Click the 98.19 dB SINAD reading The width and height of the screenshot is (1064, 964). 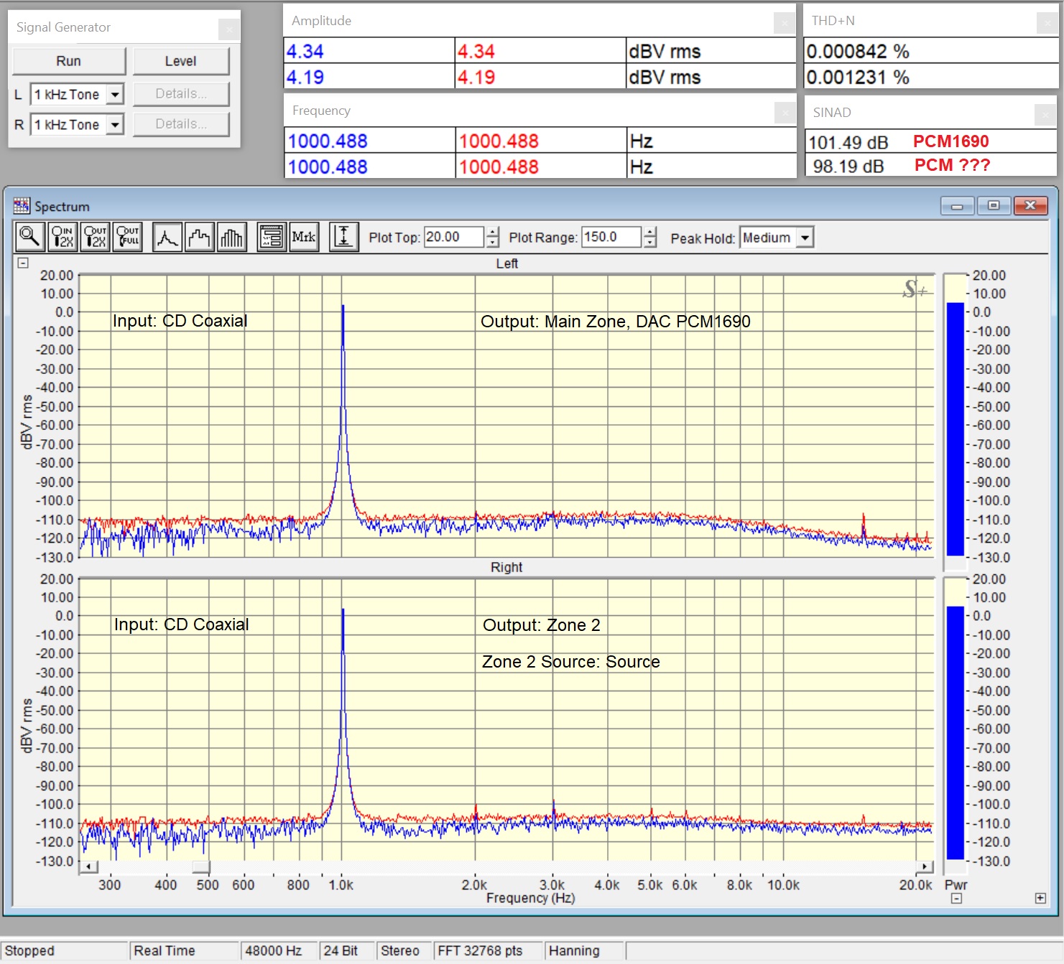click(848, 167)
